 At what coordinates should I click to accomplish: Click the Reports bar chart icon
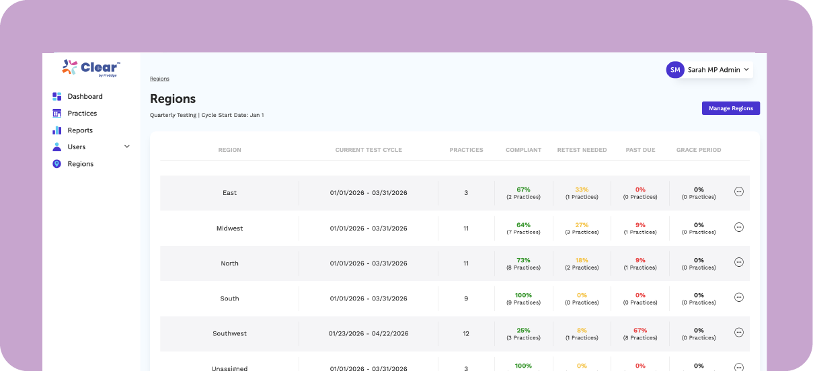tap(57, 130)
